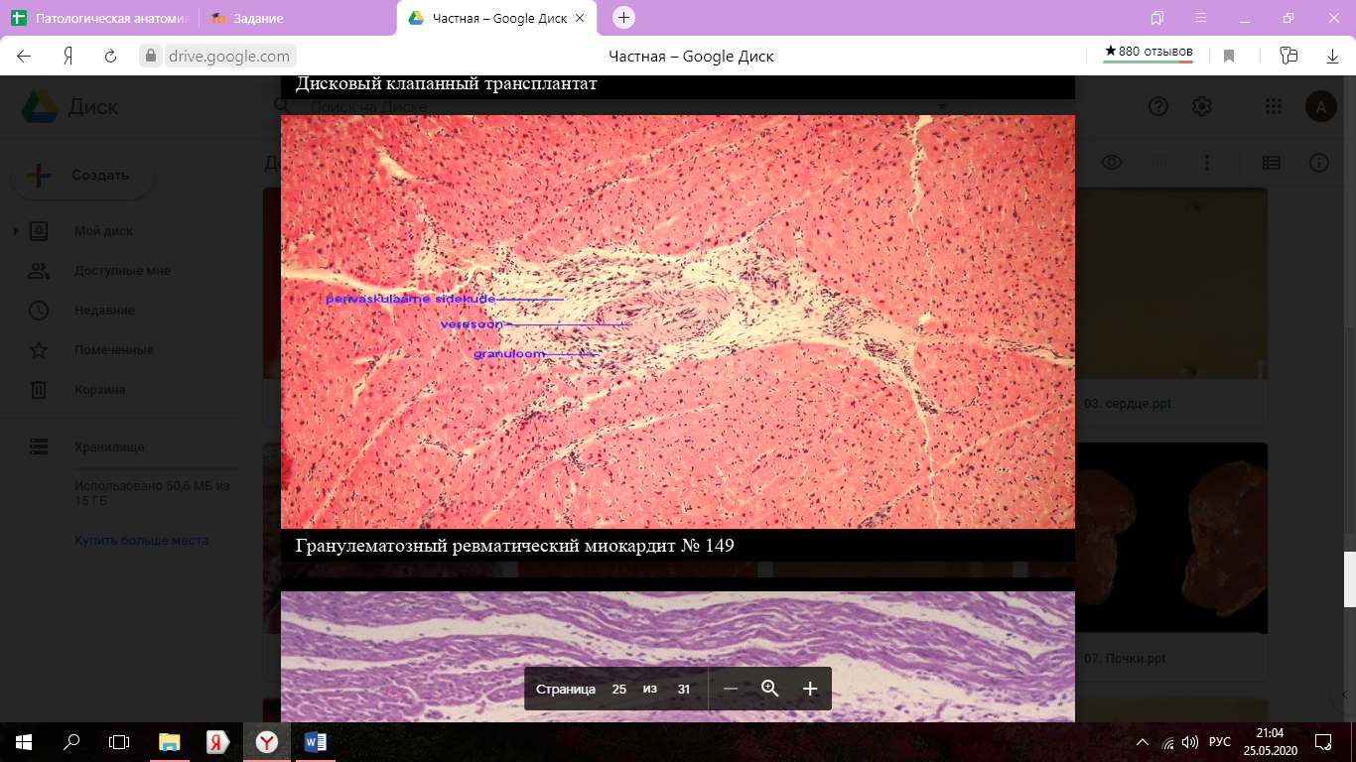Zoom in with plus button
The image size is (1356, 762).
pos(810,689)
